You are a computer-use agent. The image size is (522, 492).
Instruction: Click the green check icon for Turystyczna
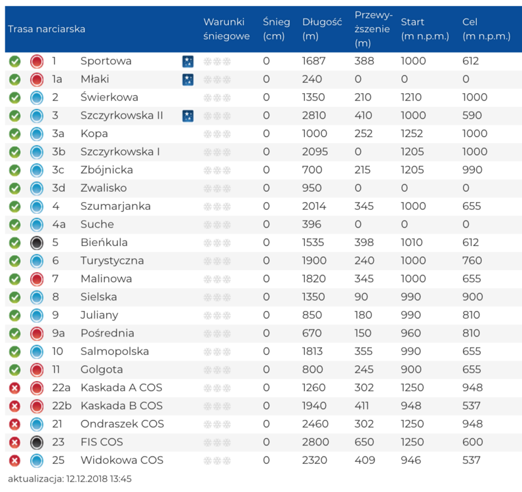[14, 261]
